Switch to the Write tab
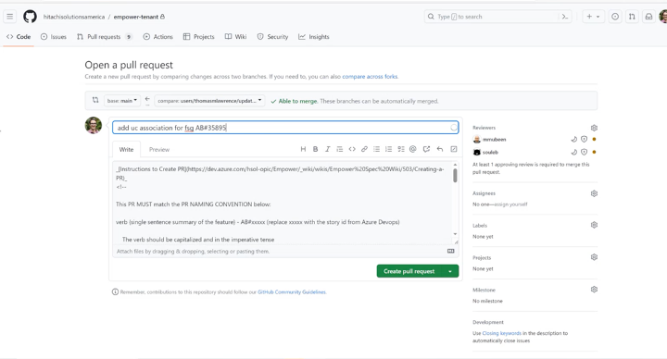The width and height of the screenshot is (667, 359). (126, 150)
